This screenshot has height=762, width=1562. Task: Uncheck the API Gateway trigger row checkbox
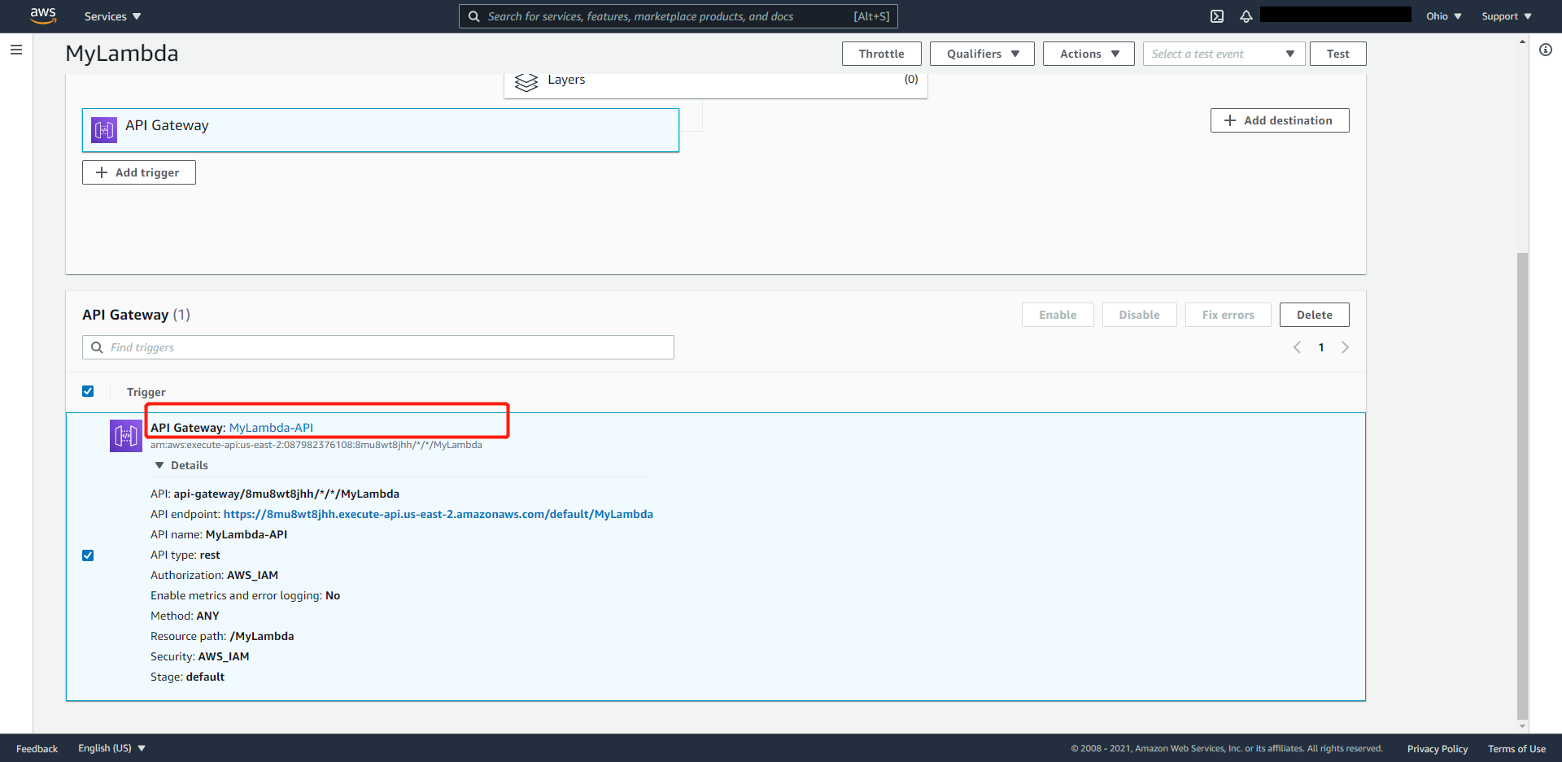pos(87,555)
